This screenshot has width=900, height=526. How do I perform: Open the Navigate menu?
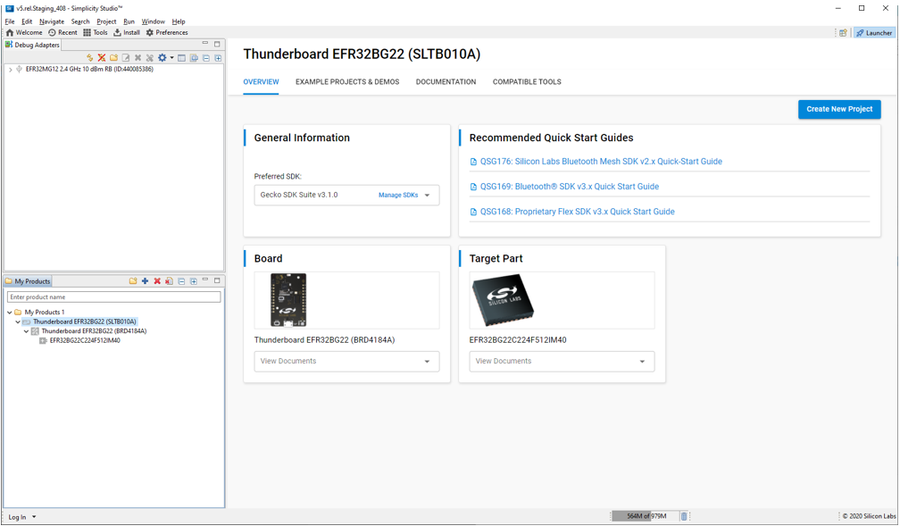pos(52,21)
